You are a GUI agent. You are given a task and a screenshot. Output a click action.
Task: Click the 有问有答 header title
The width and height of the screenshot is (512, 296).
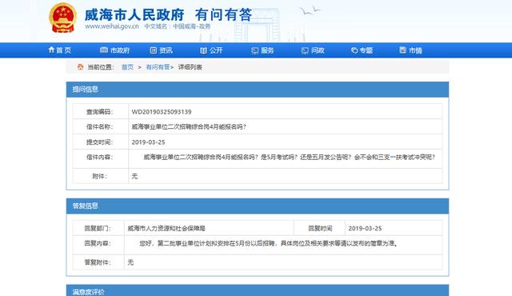click(x=224, y=14)
